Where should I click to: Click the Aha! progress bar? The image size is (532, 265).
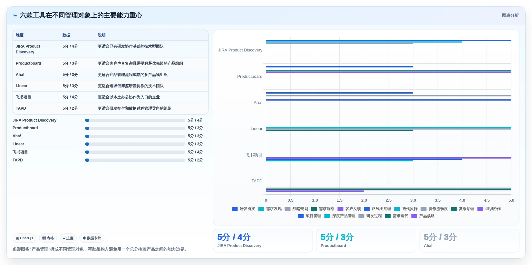pyautogui.click(x=135, y=136)
